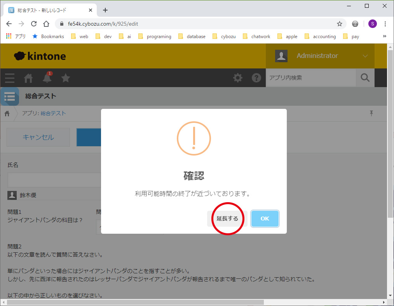Viewport: 394px width, 306px height.
Task: Open the アプリ apps shortcut
Action: click(16, 37)
